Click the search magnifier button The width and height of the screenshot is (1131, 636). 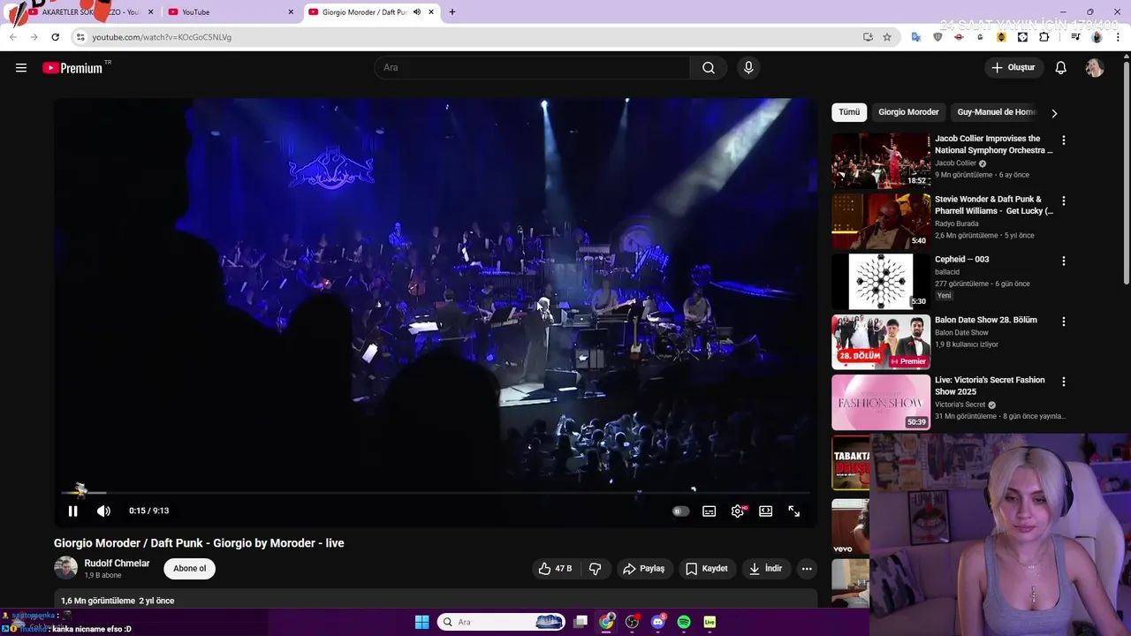point(709,68)
